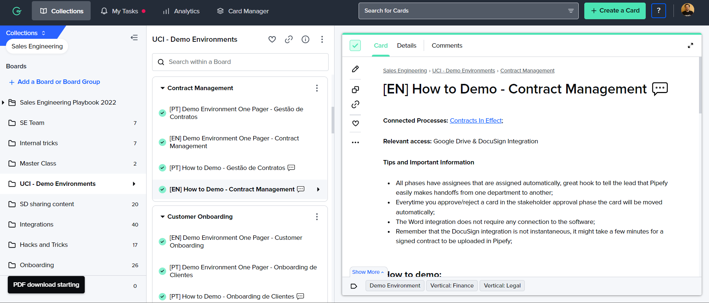Favorite the card with heart icon
709x303 pixels.
point(355,123)
